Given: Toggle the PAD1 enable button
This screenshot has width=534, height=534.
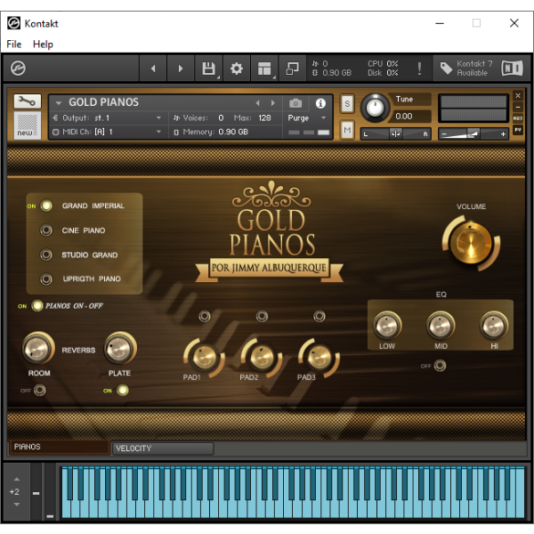Looking at the screenshot, I should [x=205, y=316].
